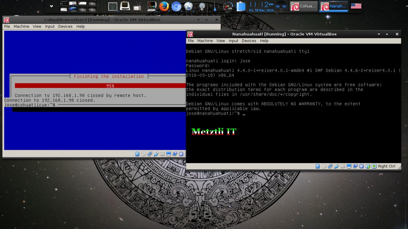Image resolution: width=408 pixels, height=229 pixels.
Task: Click shared folders icon in Nanahuahuatl status bar
Action: tap(343, 166)
